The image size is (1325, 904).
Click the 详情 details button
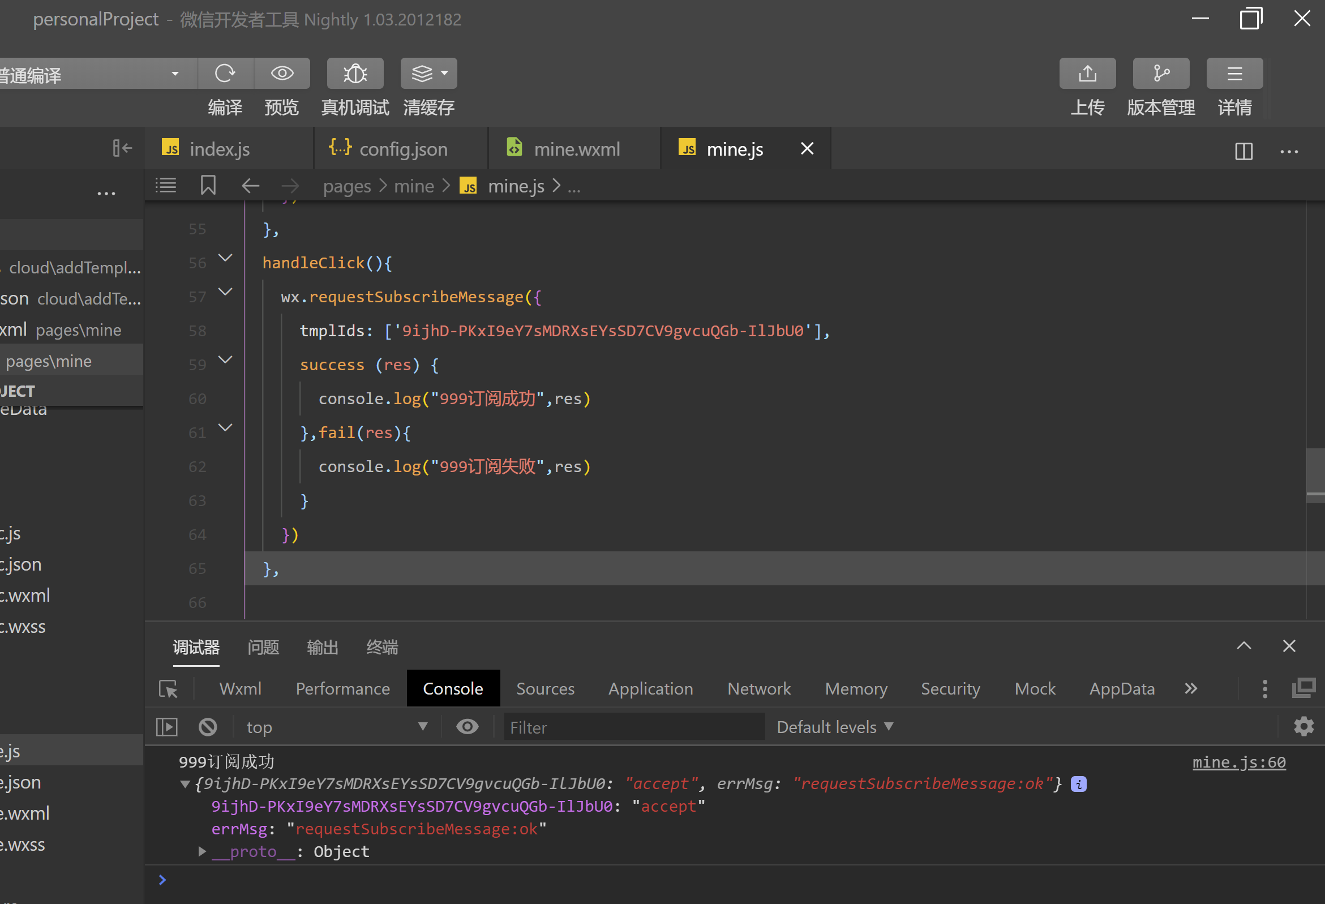(1234, 73)
